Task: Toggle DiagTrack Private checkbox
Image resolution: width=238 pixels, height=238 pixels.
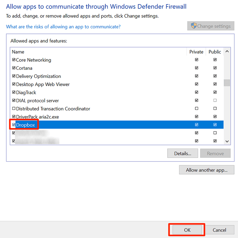Action: click(x=197, y=92)
